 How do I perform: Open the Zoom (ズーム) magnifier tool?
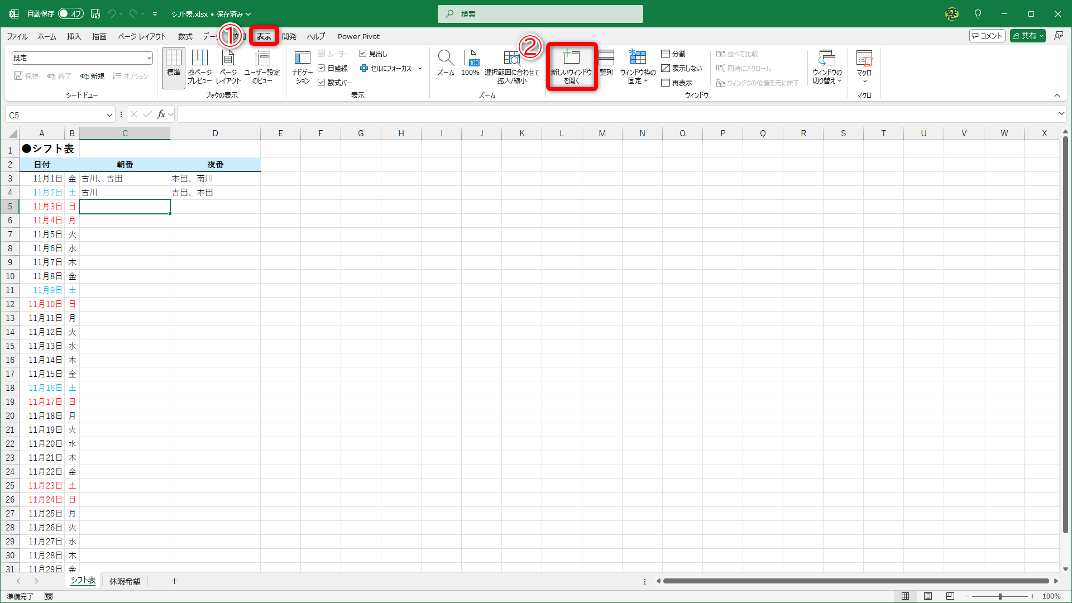click(446, 63)
